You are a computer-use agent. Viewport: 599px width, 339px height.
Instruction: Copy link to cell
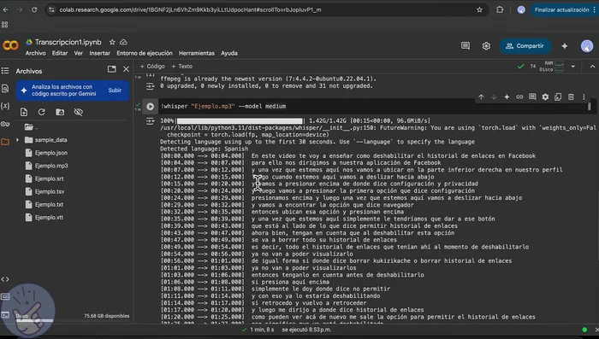pyautogui.click(x=519, y=96)
